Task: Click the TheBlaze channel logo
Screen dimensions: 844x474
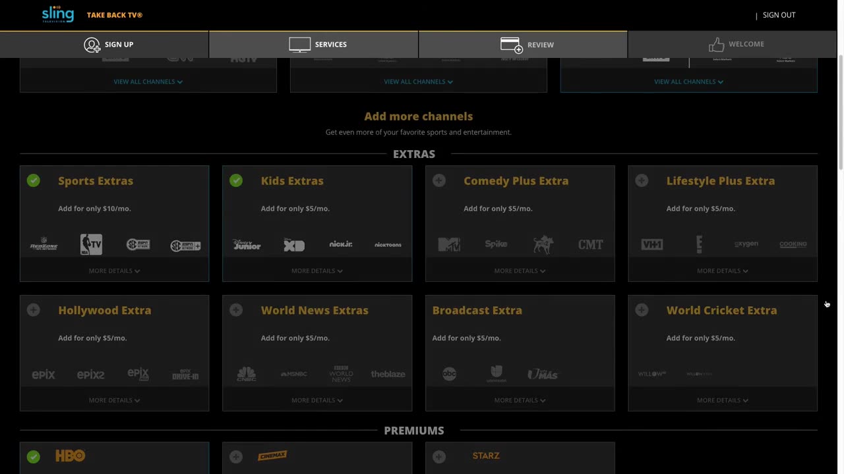Action: [388, 374]
